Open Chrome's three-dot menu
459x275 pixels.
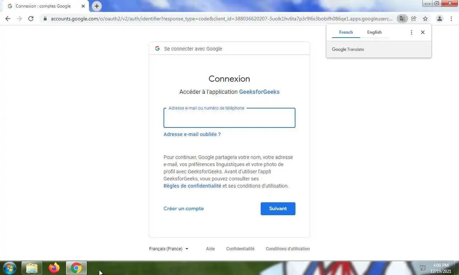tap(451, 19)
